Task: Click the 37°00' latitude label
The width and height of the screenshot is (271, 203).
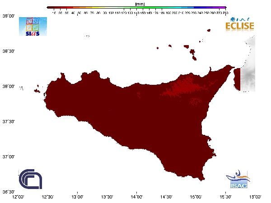Action: [x=9, y=157]
